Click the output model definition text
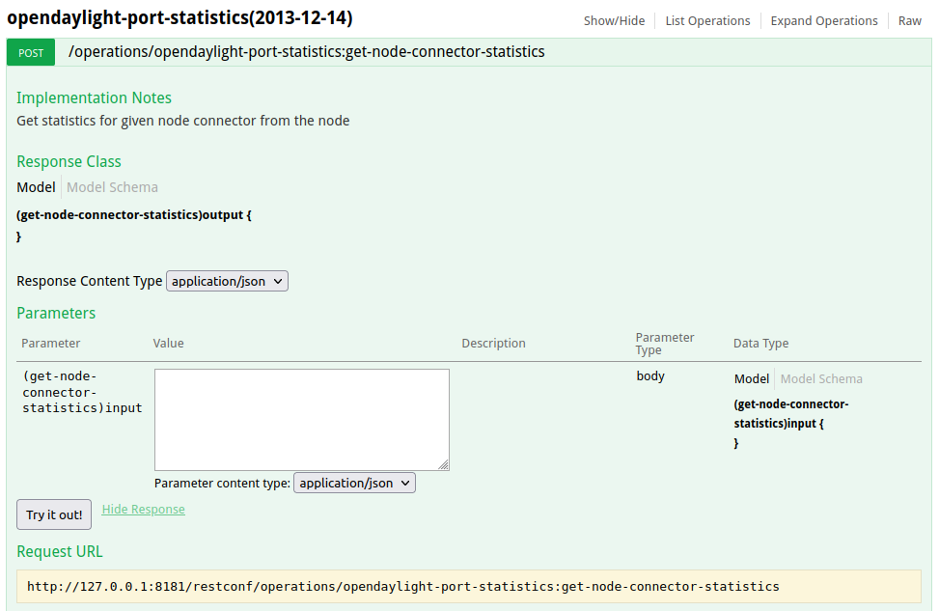 point(134,215)
